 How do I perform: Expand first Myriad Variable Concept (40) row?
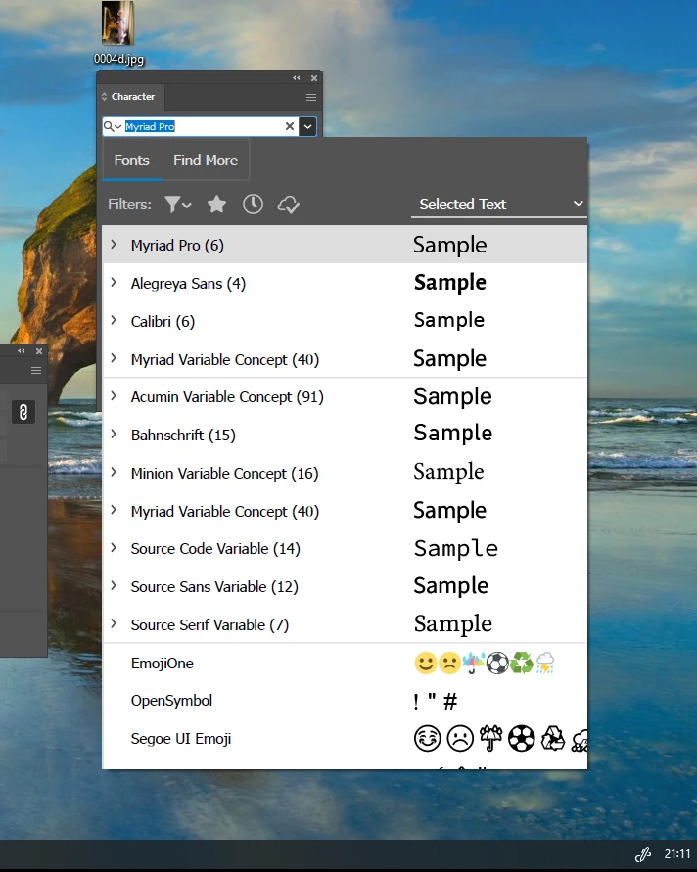(114, 359)
